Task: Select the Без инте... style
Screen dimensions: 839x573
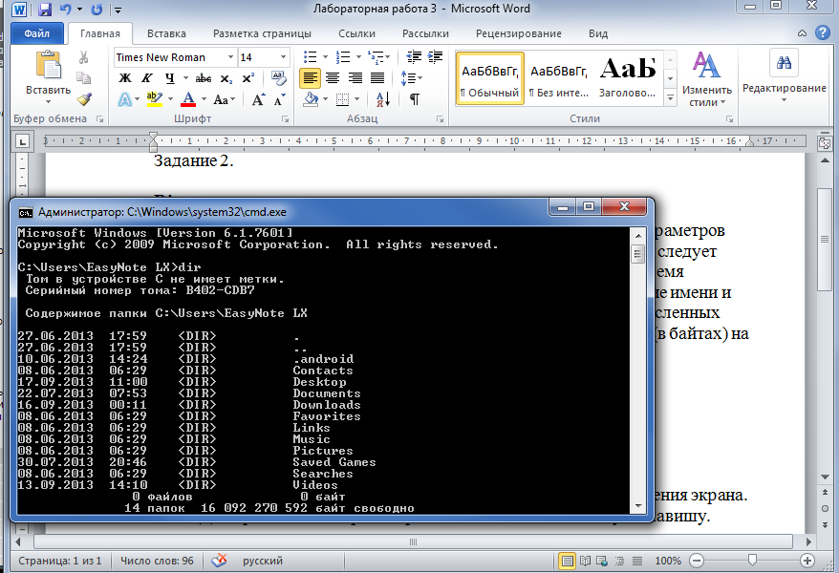Action: [559, 78]
